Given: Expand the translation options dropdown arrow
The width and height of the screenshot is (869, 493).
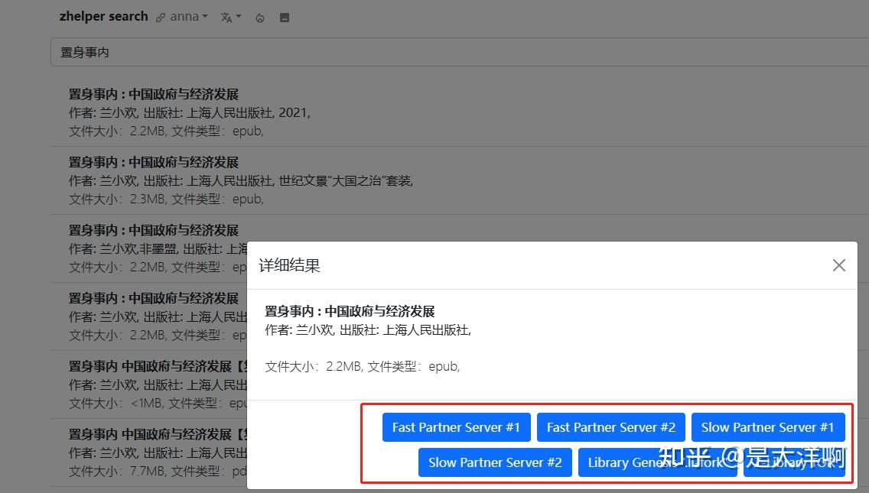Looking at the screenshot, I should click(238, 17).
